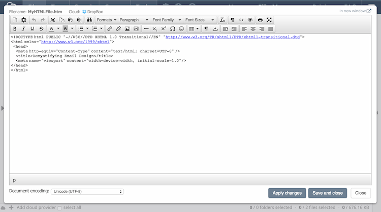
Task: Open the Paragraph block format menu
Action: click(132, 20)
